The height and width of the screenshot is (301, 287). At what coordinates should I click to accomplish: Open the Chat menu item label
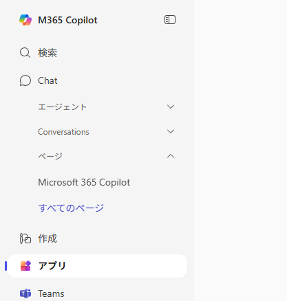47,80
